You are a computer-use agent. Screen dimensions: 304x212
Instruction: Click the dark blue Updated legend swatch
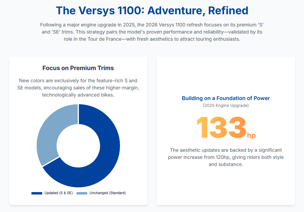37,193
